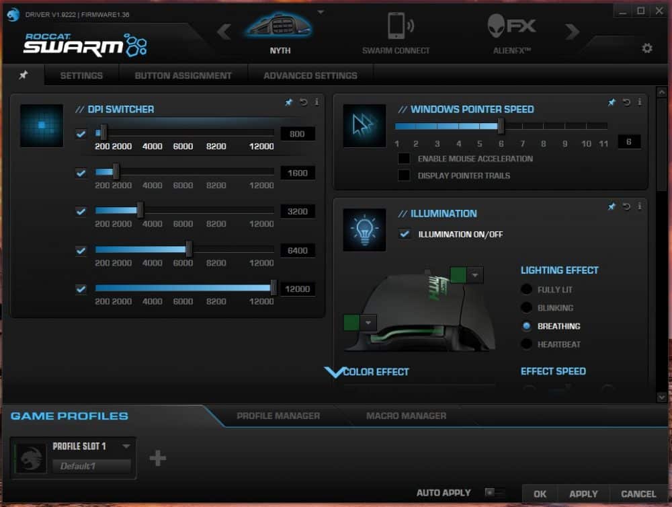This screenshot has height=507, width=672.
Task: Click the DPI Switcher grid icon
Action: [x=42, y=125]
